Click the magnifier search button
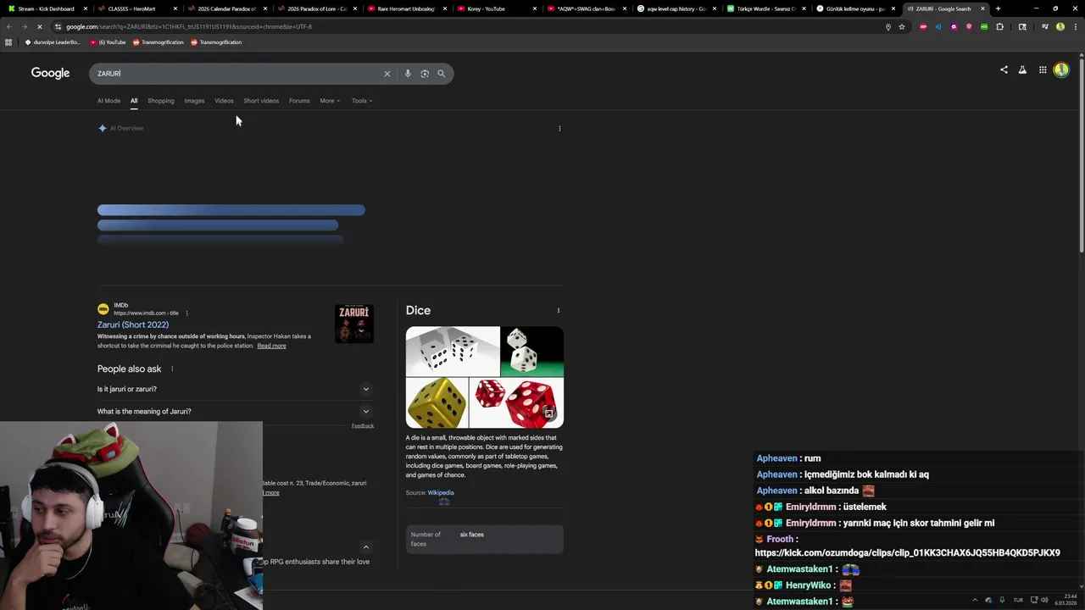This screenshot has width=1085, height=610. pos(441,74)
